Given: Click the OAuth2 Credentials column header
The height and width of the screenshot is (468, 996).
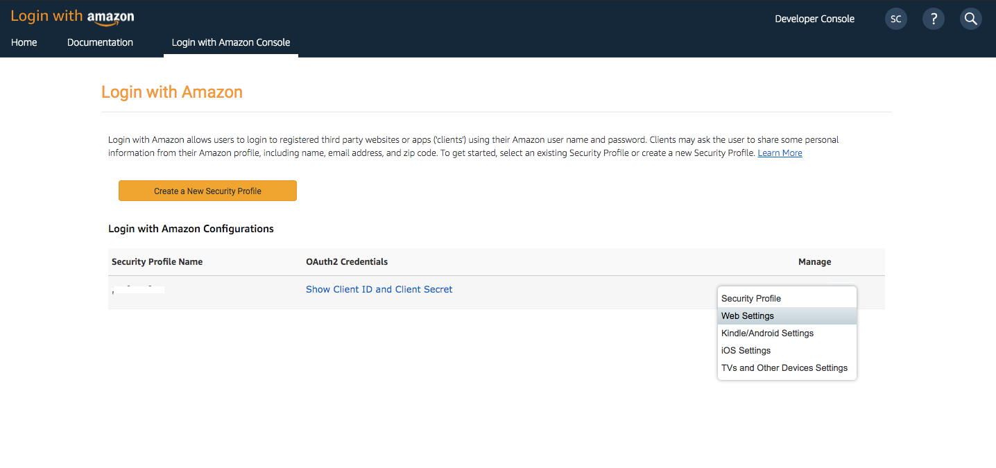Looking at the screenshot, I should [x=347, y=262].
